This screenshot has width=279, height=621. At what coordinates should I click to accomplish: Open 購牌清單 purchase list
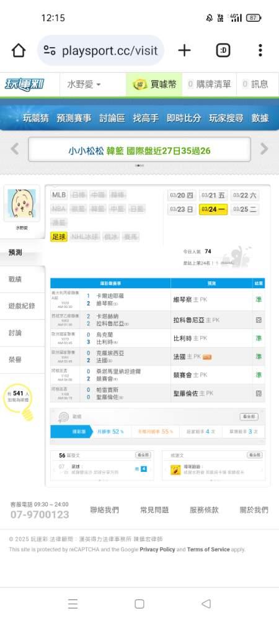tap(209, 84)
